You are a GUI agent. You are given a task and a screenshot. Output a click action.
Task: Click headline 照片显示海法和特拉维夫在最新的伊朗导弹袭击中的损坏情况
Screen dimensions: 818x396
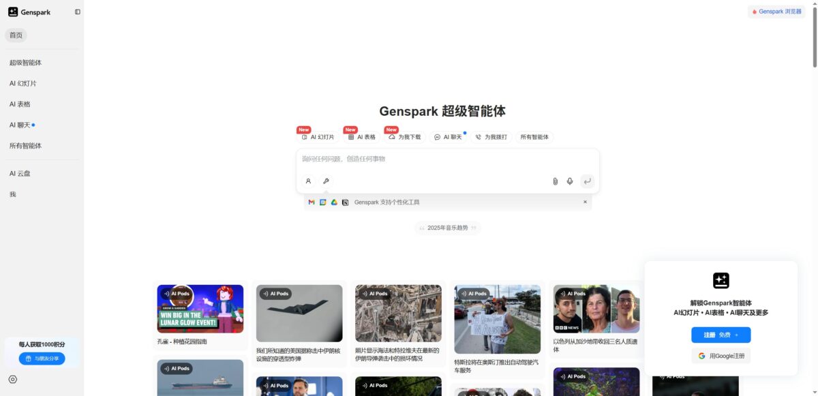click(x=398, y=354)
